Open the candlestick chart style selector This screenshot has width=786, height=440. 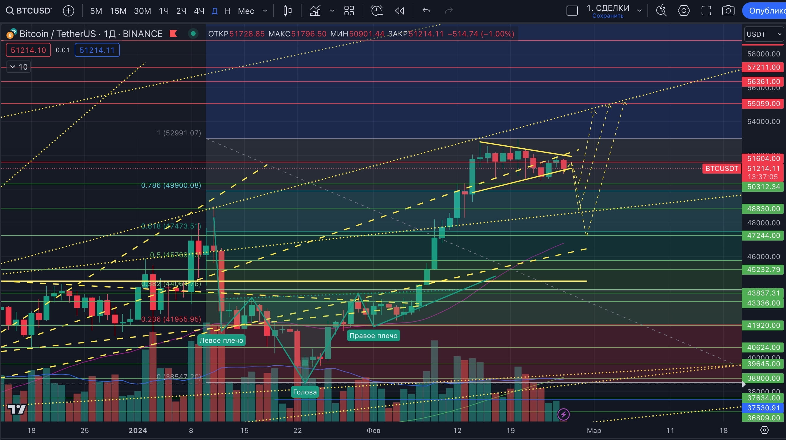(x=287, y=11)
